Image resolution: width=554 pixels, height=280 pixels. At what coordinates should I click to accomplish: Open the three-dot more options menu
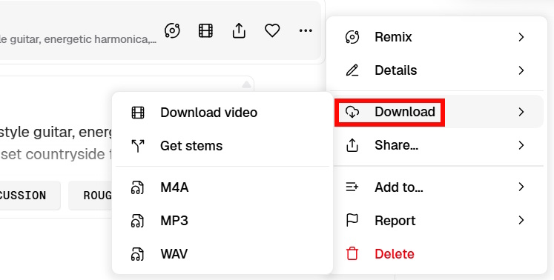[306, 30]
